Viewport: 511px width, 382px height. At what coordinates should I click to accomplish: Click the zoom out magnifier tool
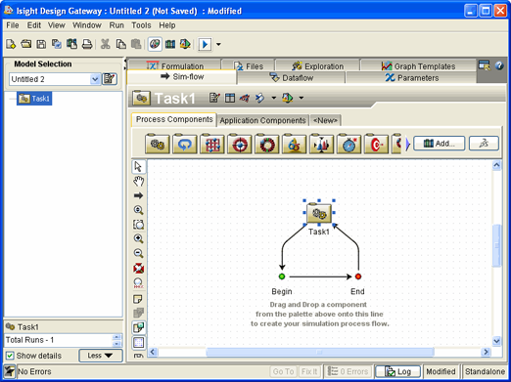[x=138, y=253]
